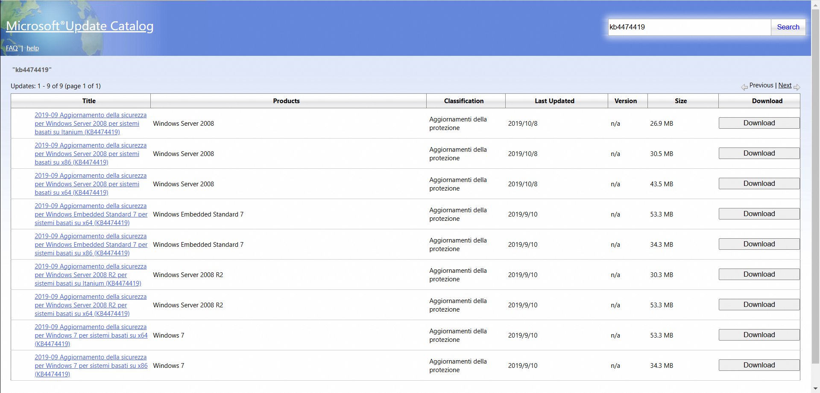Open the Microsoft Update Catalog home link
820x393 pixels.
tap(79, 26)
